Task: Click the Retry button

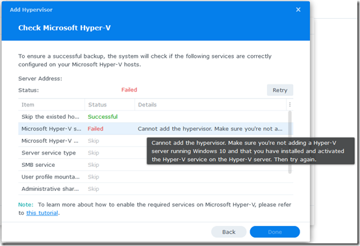Action: pyautogui.click(x=280, y=90)
